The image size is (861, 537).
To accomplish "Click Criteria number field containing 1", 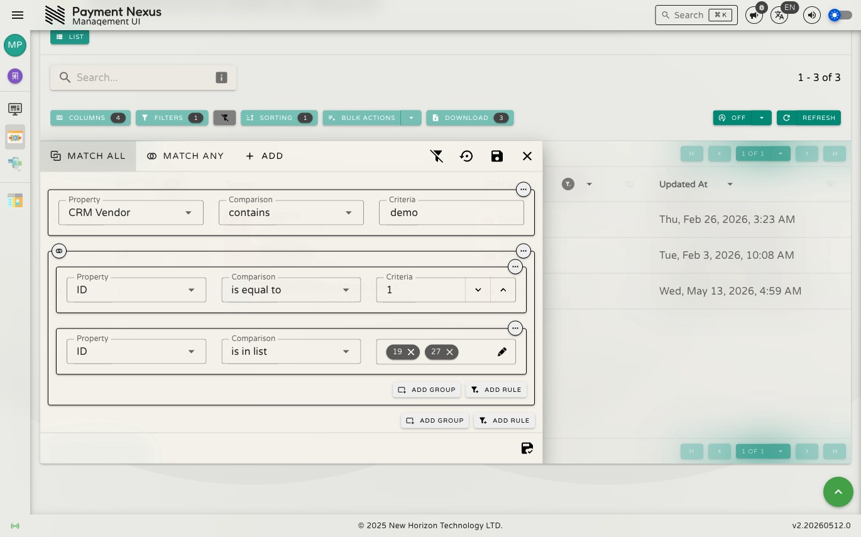I will pos(421,290).
